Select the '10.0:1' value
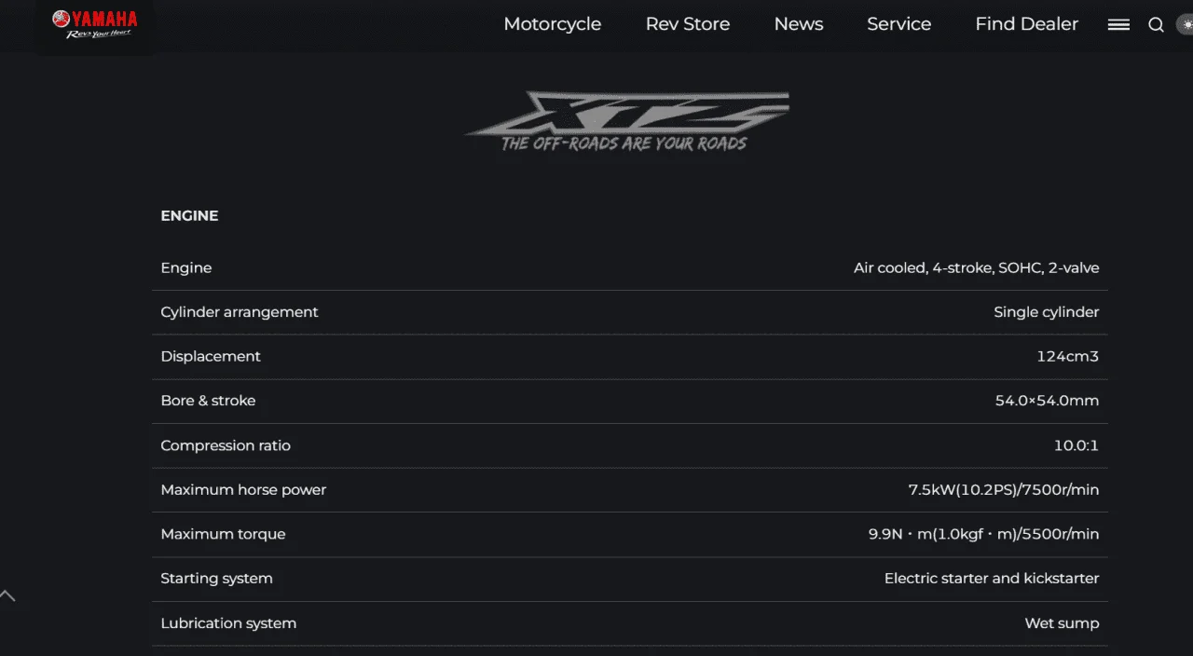 [x=1076, y=445]
